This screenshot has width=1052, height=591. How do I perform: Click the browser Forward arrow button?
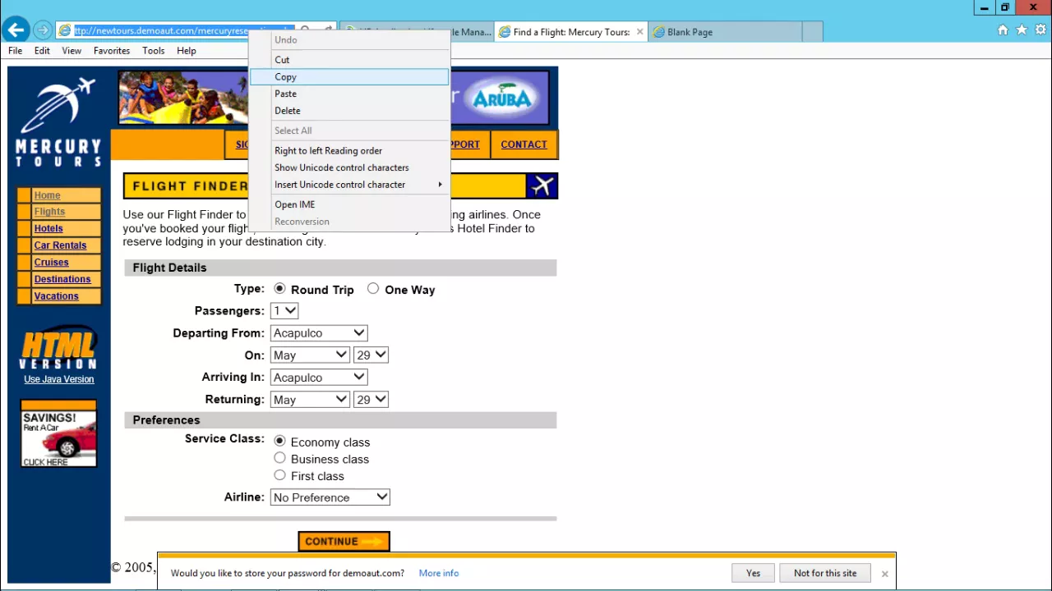(42, 31)
